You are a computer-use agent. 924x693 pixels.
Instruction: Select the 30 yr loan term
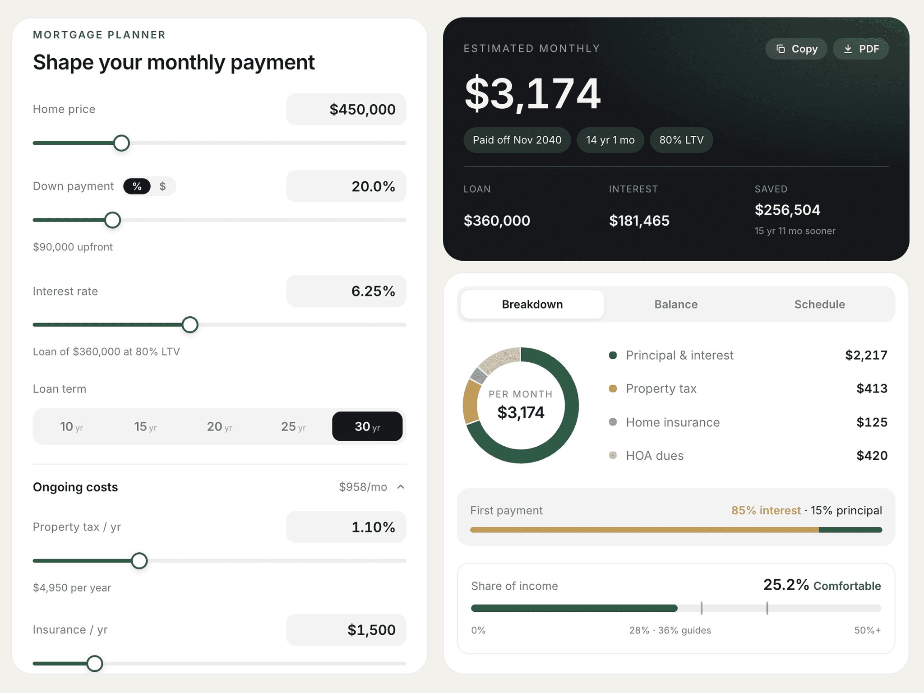[367, 426]
